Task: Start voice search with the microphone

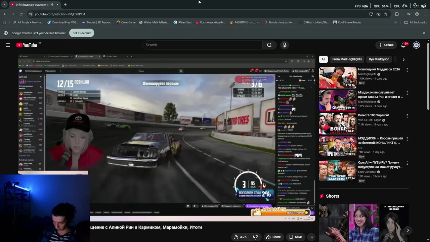Action: click(x=285, y=45)
